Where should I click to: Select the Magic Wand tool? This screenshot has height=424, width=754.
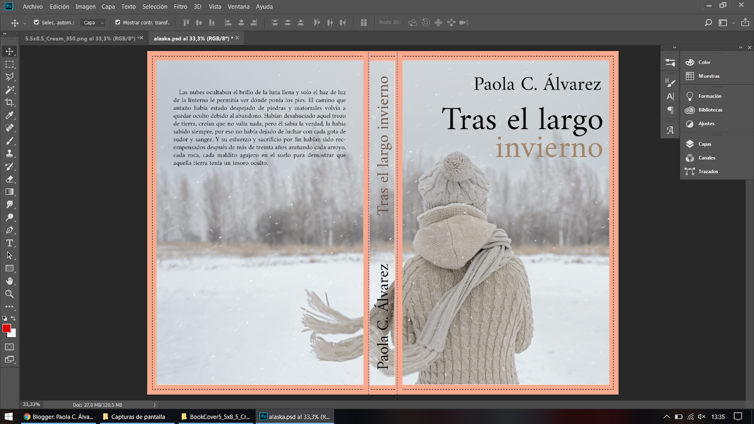[x=9, y=90]
